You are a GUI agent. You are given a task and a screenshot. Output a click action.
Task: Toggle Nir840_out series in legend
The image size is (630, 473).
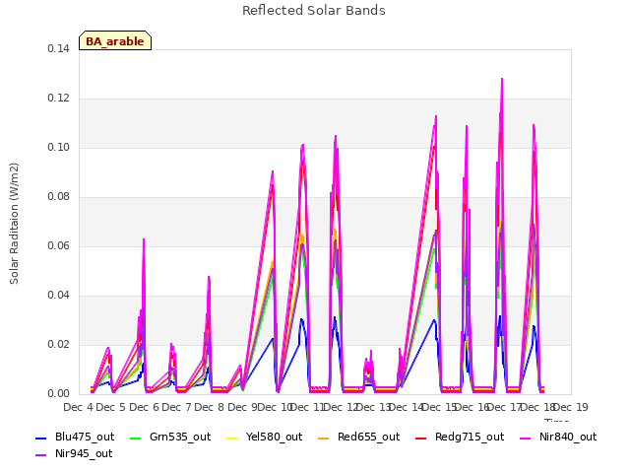point(558,438)
